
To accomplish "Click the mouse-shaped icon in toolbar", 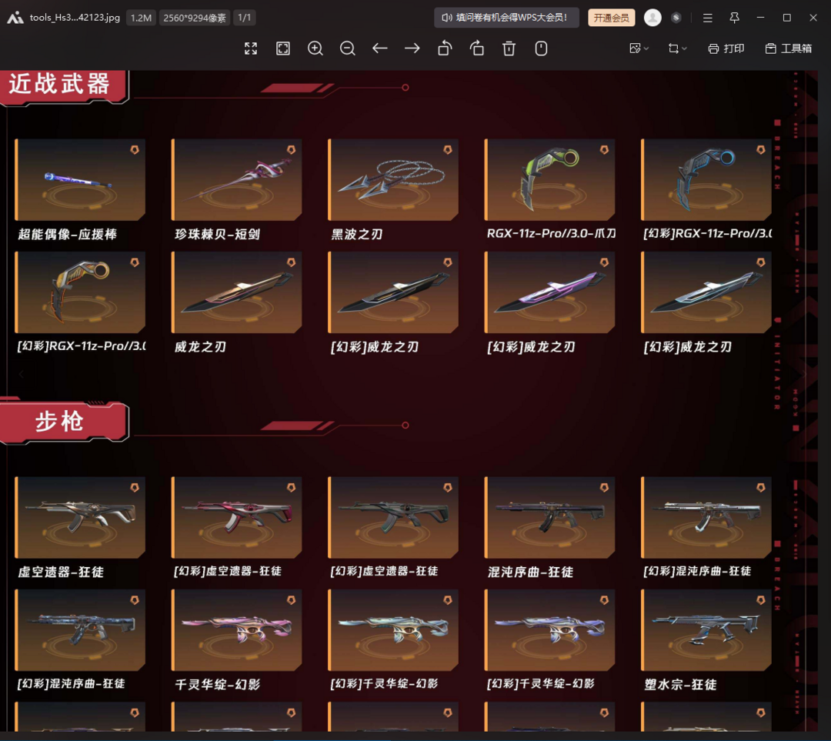I will click(x=541, y=48).
